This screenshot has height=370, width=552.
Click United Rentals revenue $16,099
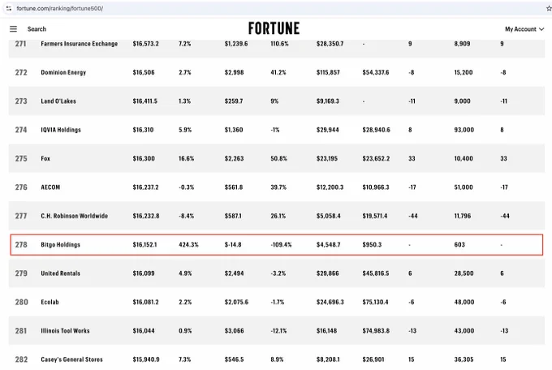[144, 273]
